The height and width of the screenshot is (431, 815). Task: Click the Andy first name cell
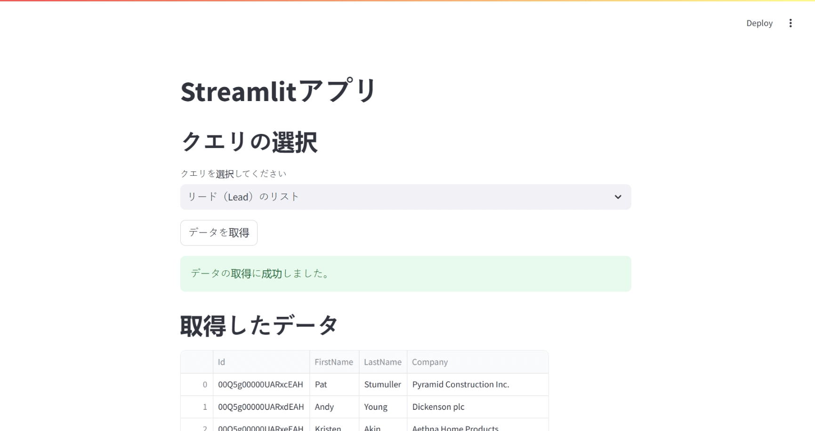click(334, 407)
